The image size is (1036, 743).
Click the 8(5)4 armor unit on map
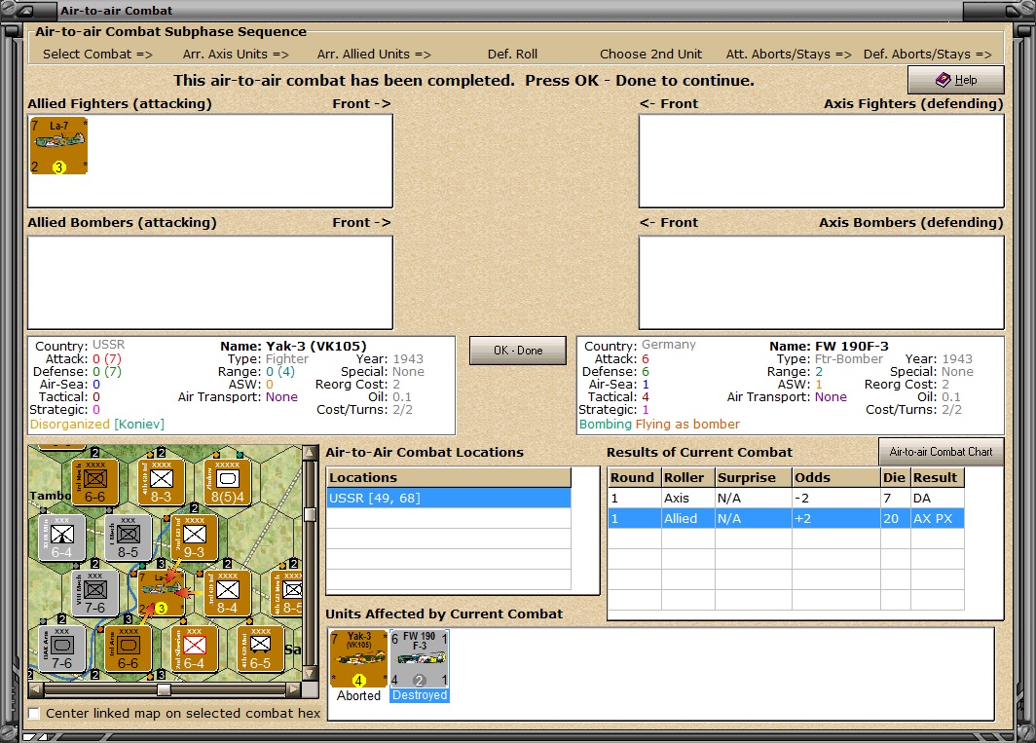pos(228,482)
